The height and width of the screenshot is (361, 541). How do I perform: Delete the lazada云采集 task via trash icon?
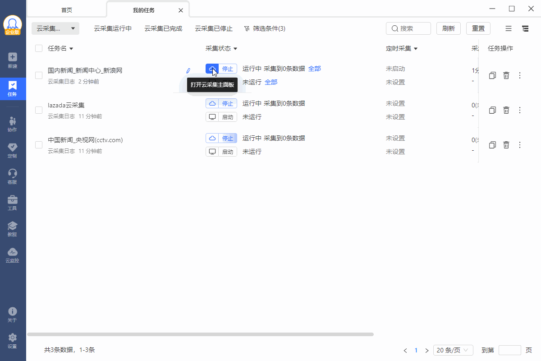click(x=506, y=110)
